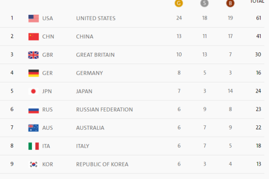Screen dimensions: 269x179
Task: Open the REPUBLIC OF KOREA link
Action: (x=103, y=164)
